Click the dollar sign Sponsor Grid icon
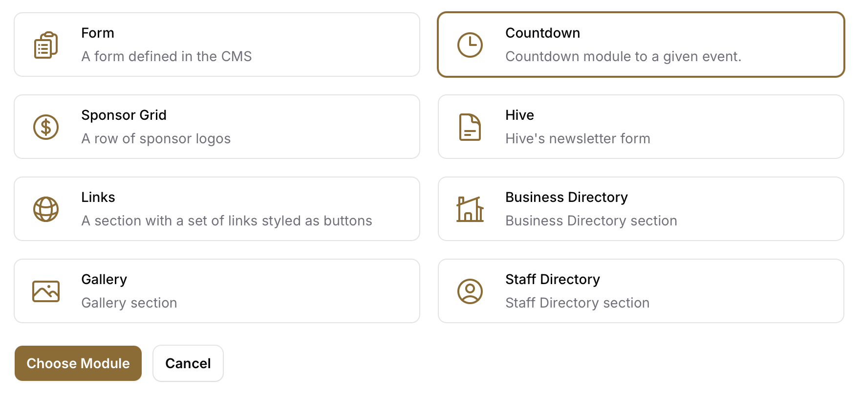Viewport: 860px width, 398px height. [x=46, y=127]
